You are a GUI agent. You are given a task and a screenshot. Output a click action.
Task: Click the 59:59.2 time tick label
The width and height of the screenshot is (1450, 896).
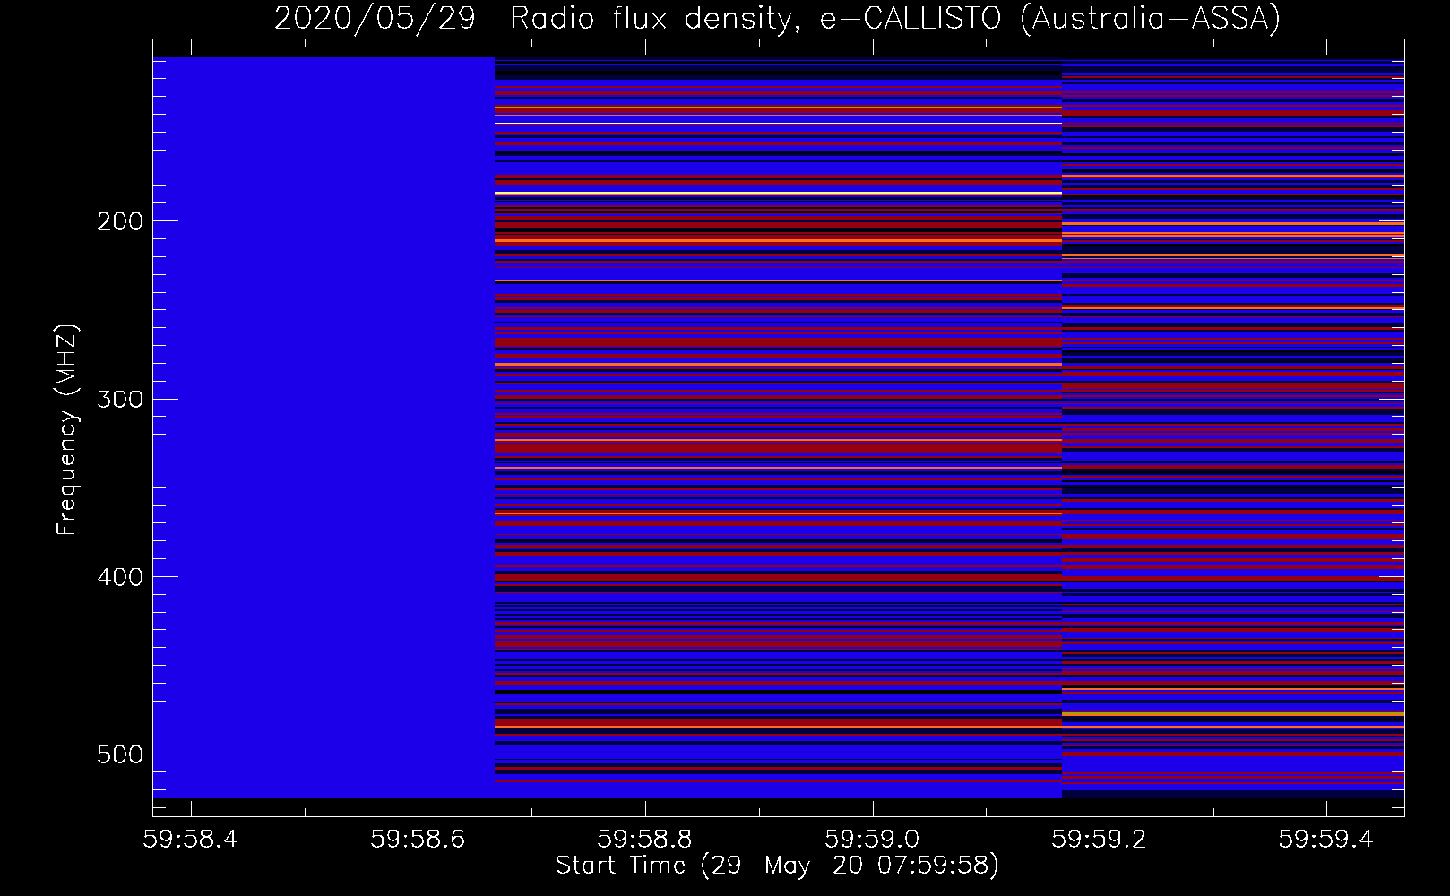click(1099, 839)
